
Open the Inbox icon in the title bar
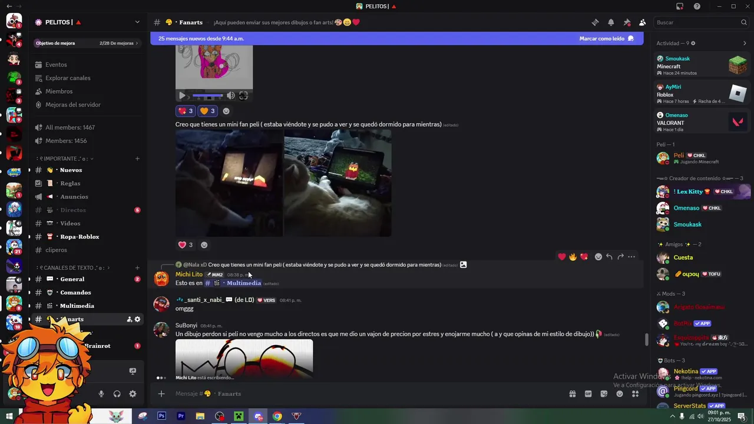[680, 6]
